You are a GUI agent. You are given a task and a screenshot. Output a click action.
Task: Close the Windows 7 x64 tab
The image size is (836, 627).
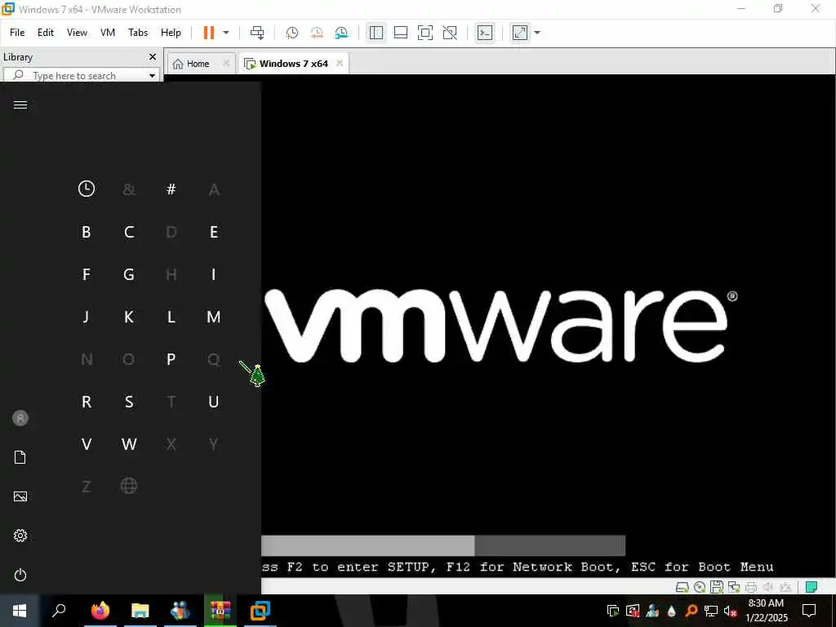coord(340,63)
